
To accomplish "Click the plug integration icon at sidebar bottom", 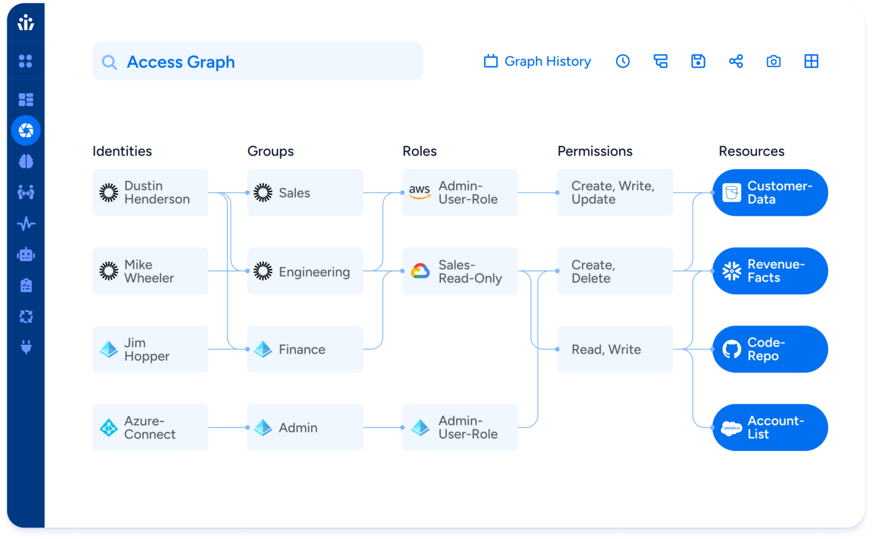I will coord(26,348).
